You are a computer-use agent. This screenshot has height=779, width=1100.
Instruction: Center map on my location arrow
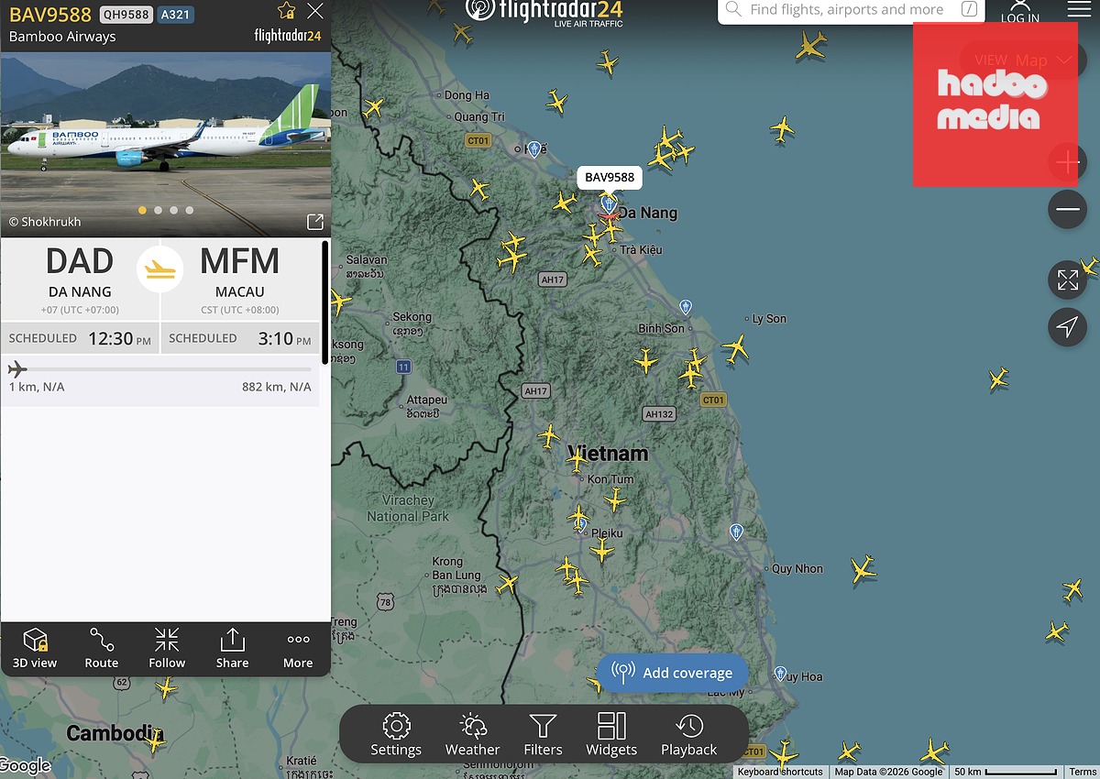[1067, 327]
